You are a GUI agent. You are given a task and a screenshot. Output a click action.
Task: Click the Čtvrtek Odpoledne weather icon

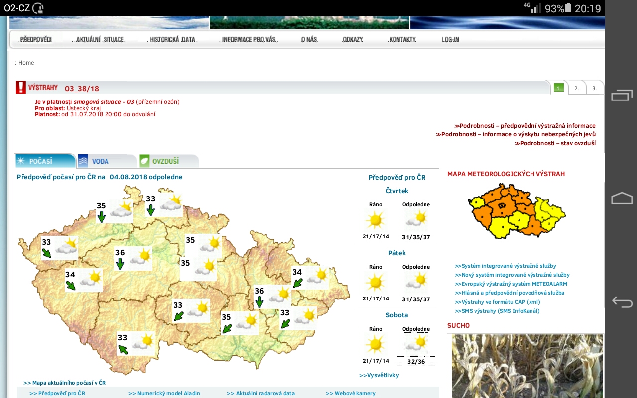click(416, 219)
